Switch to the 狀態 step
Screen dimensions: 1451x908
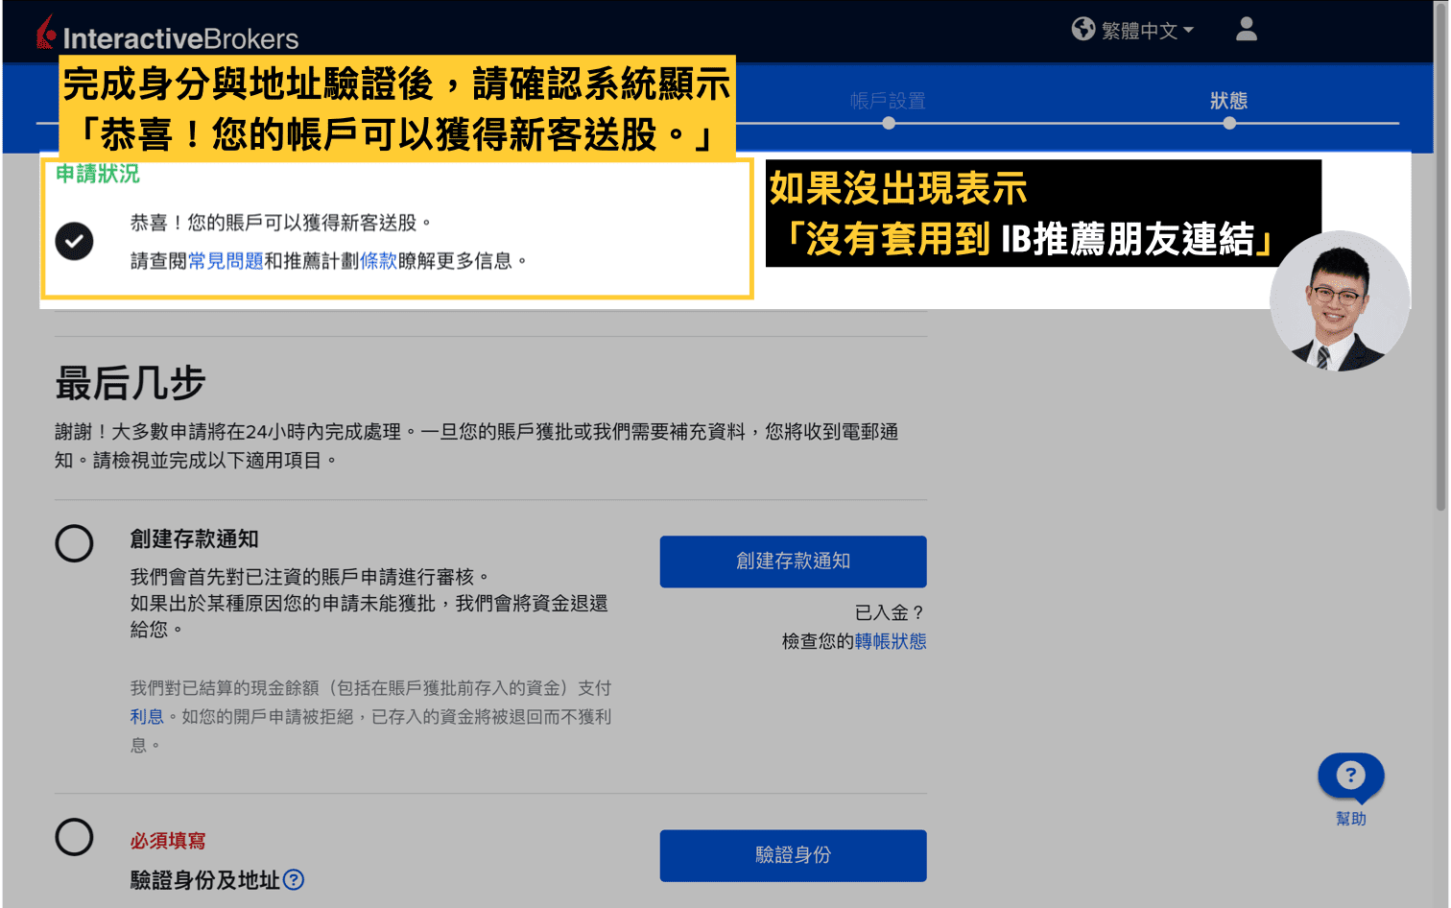pyautogui.click(x=1229, y=100)
